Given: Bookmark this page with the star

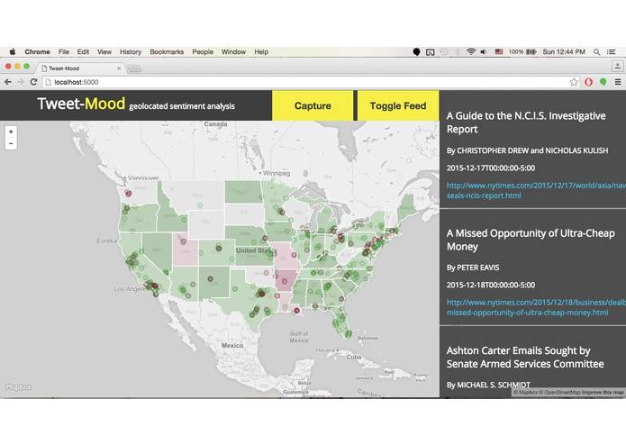Looking at the screenshot, I should pos(574,82).
